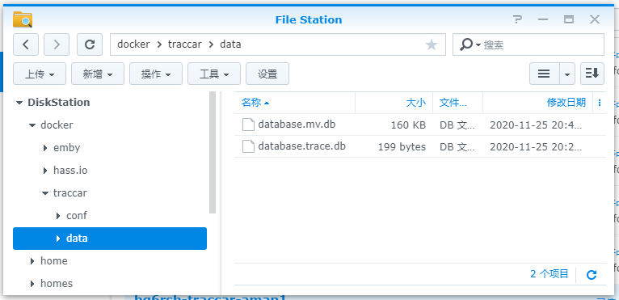Collapse the traccar folder tree node
Screen dimensions: 619x300
point(44,193)
